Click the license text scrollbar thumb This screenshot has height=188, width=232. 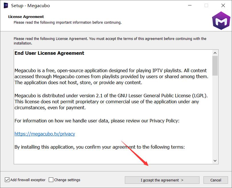coord(215,66)
